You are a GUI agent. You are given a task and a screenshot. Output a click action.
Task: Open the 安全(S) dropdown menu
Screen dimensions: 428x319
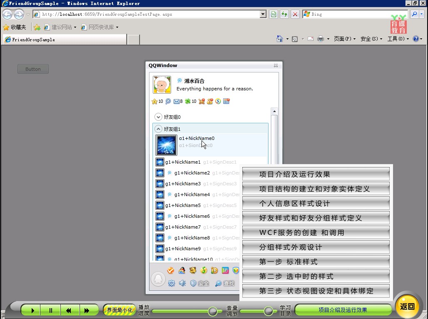click(371, 39)
